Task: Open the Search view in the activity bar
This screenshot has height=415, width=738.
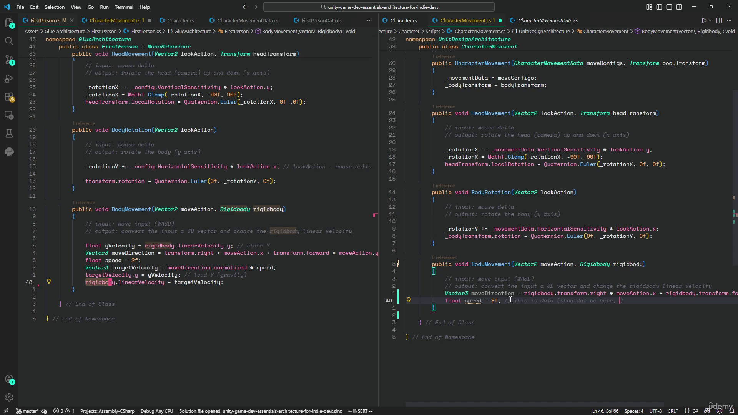Action: (x=9, y=41)
